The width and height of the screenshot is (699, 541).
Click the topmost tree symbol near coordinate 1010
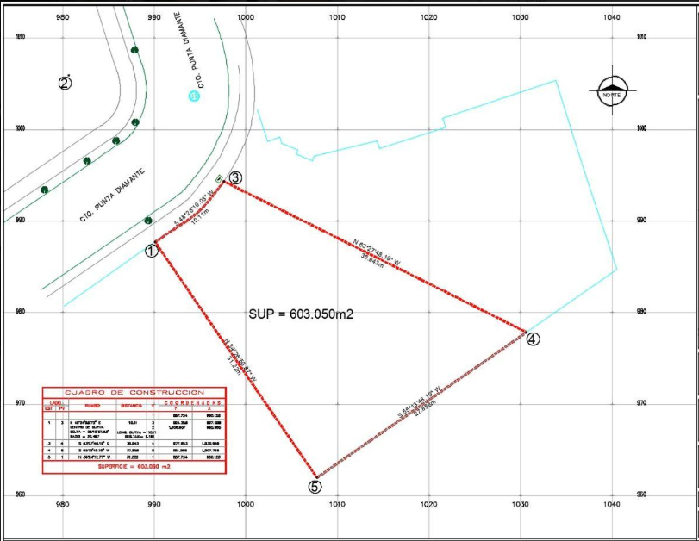pos(135,48)
